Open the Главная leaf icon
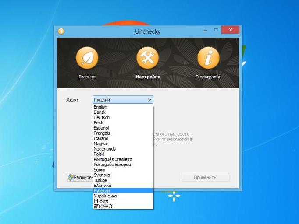Screen dimensions: 299x224 coord(87,58)
